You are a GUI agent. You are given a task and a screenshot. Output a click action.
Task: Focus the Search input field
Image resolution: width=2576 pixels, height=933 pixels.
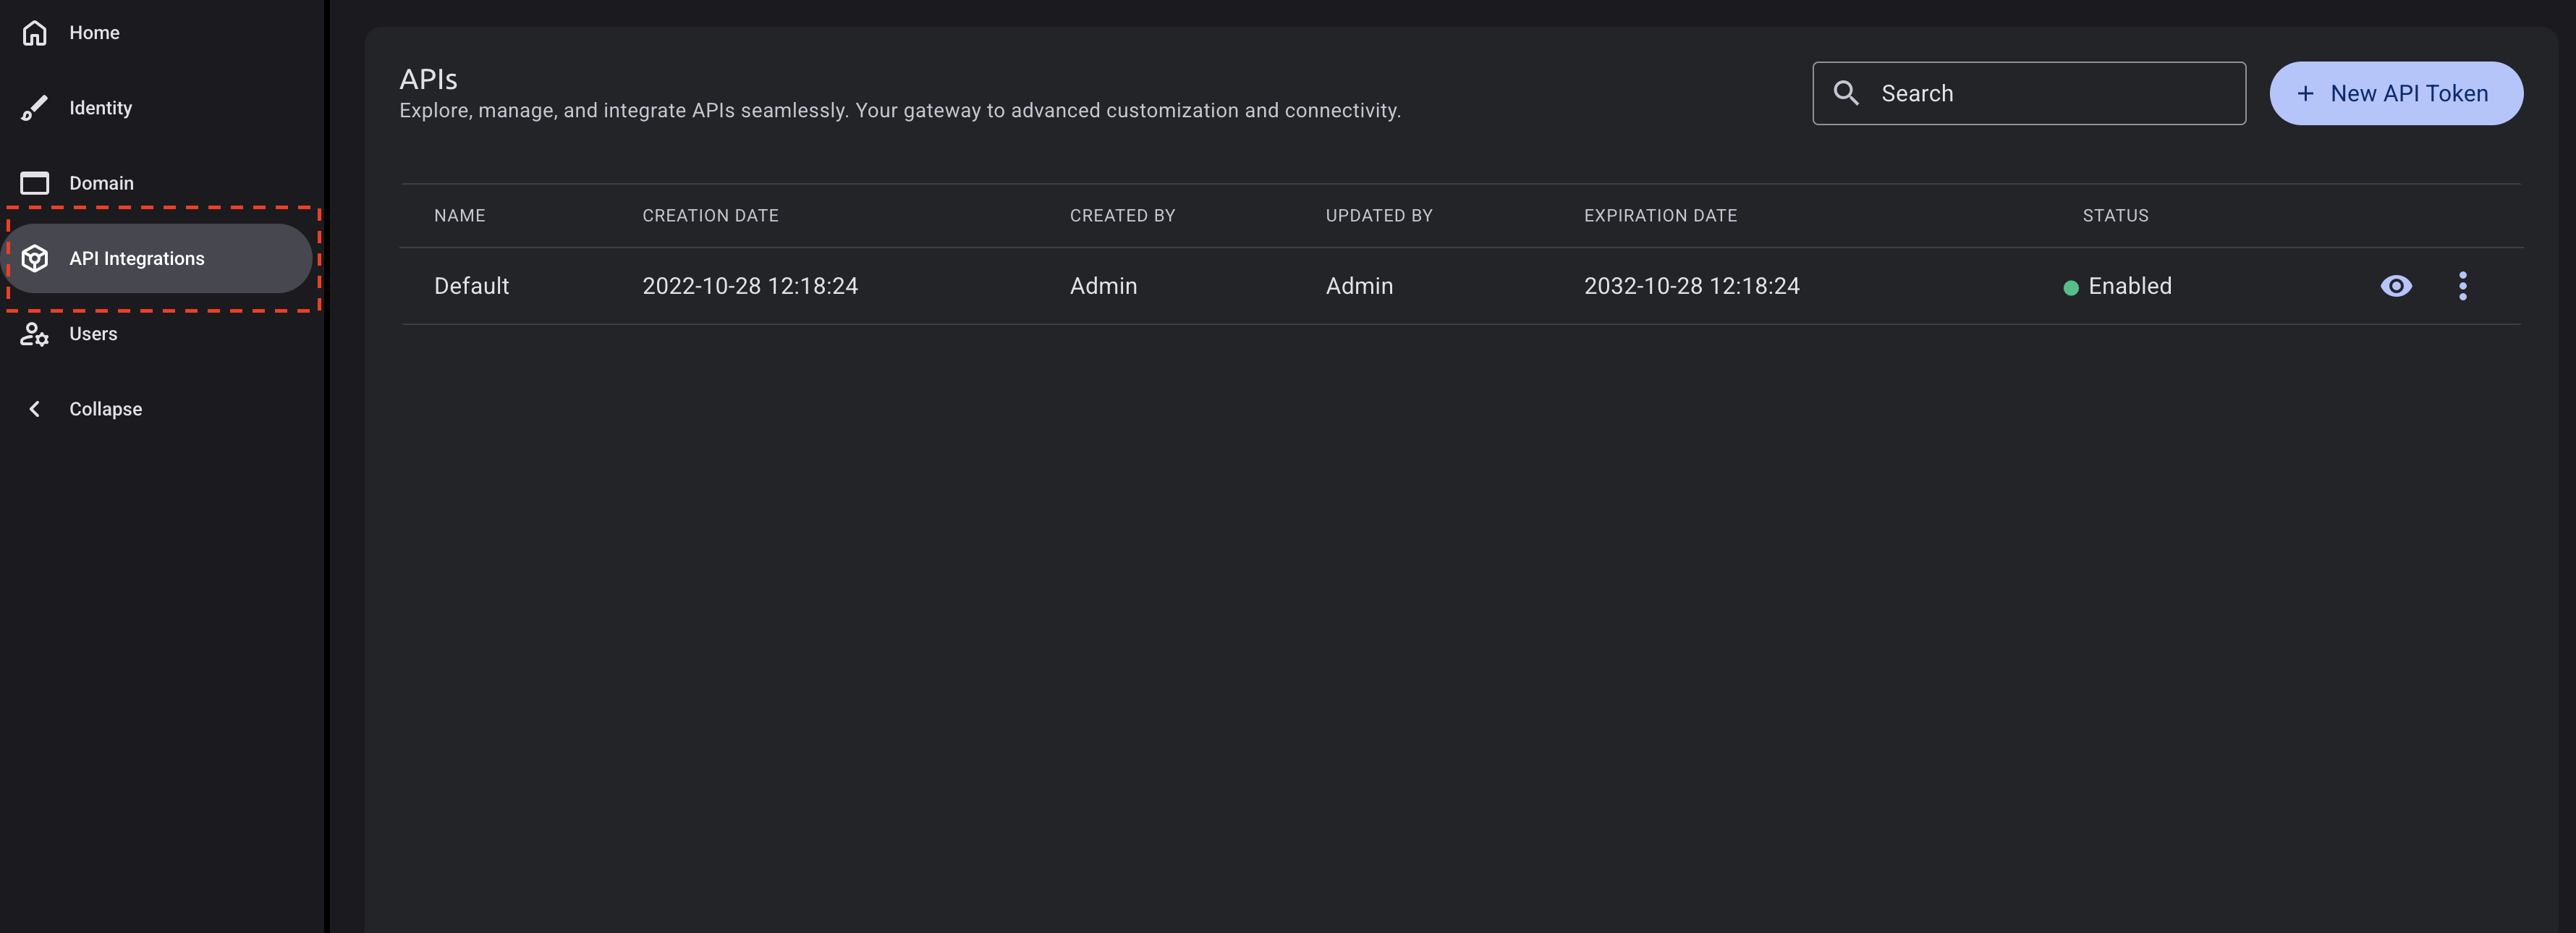pos(2029,93)
